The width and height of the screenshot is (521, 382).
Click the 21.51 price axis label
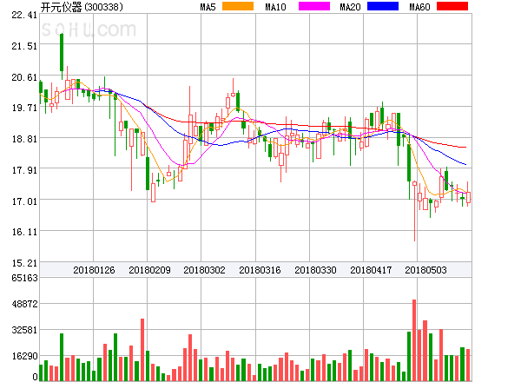click(x=24, y=46)
